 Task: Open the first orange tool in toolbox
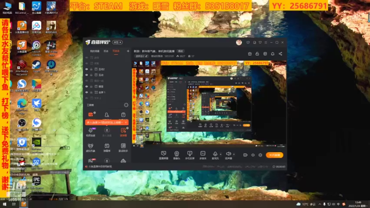click(91, 114)
